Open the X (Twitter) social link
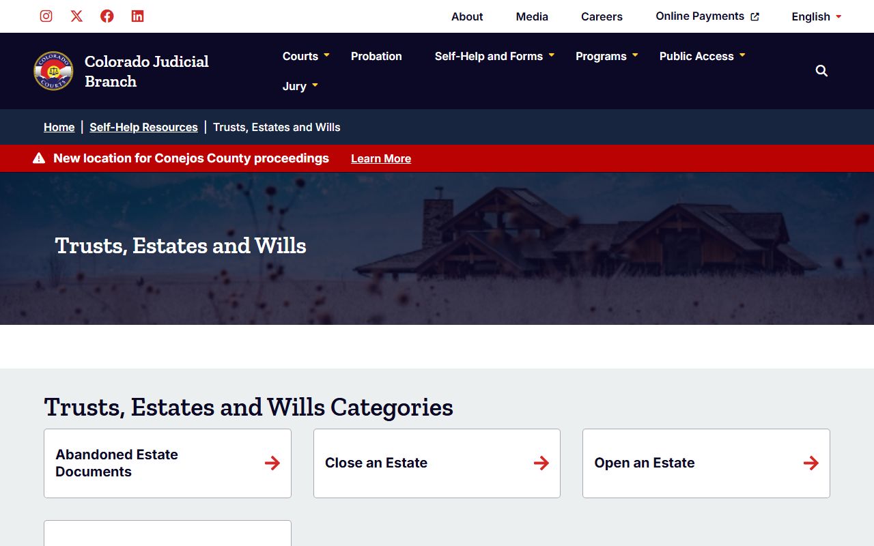The height and width of the screenshot is (546, 874). click(x=76, y=16)
